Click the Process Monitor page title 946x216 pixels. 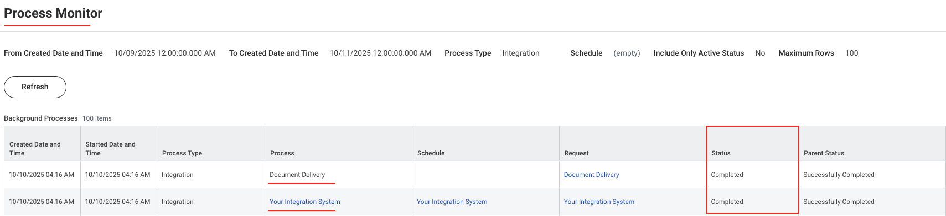pyautogui.click(x=53, y=13)
